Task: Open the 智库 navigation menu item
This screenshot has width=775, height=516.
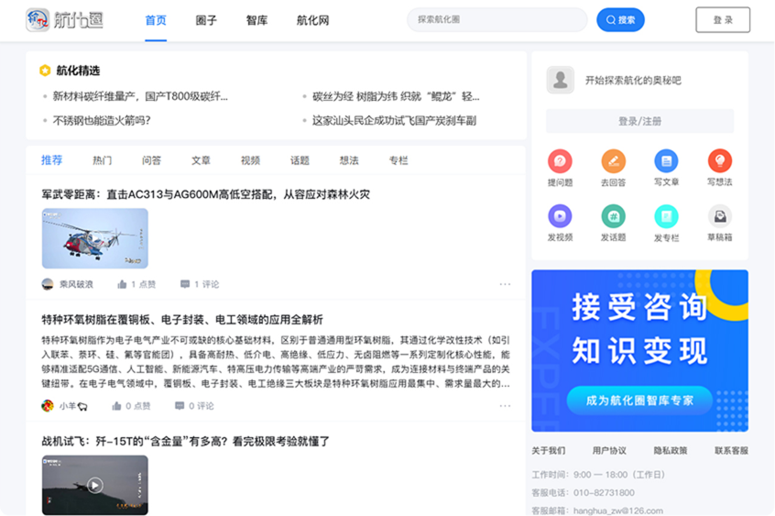Action: tap(257, 20)
